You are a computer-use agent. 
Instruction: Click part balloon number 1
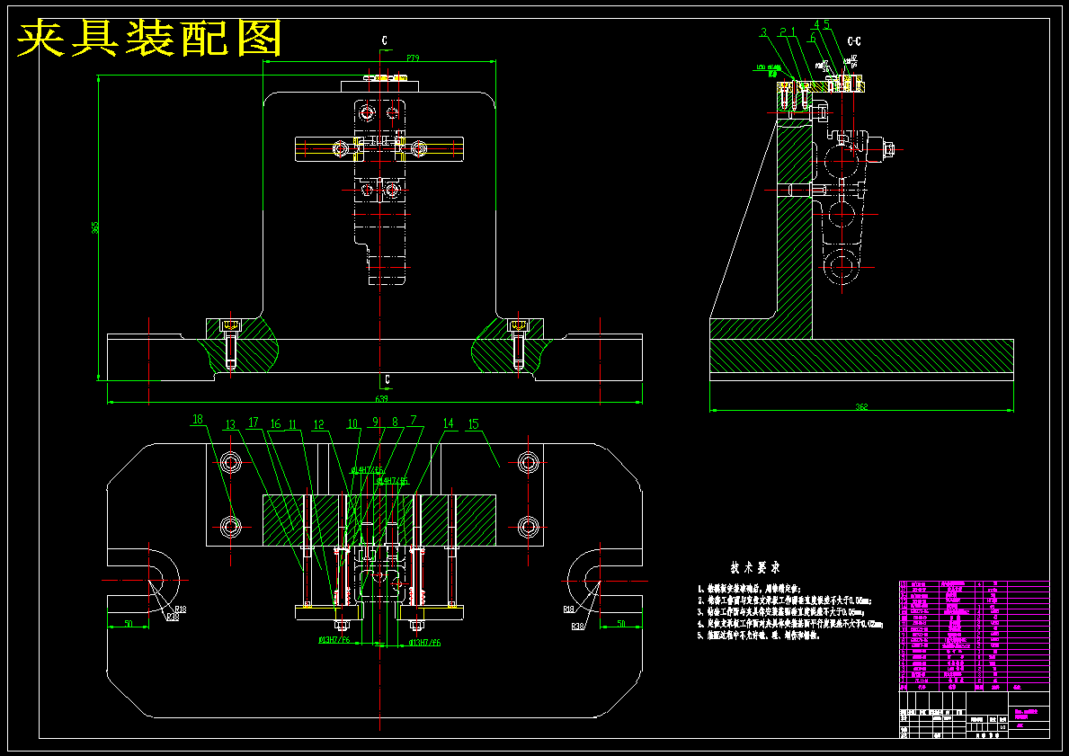(794, 32)
